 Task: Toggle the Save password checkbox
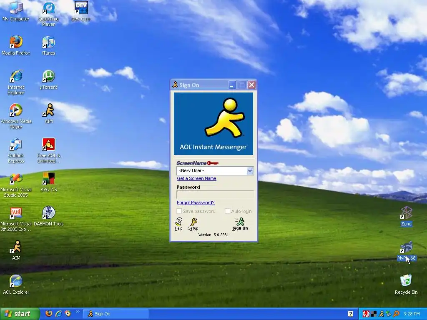pos(179,211)
